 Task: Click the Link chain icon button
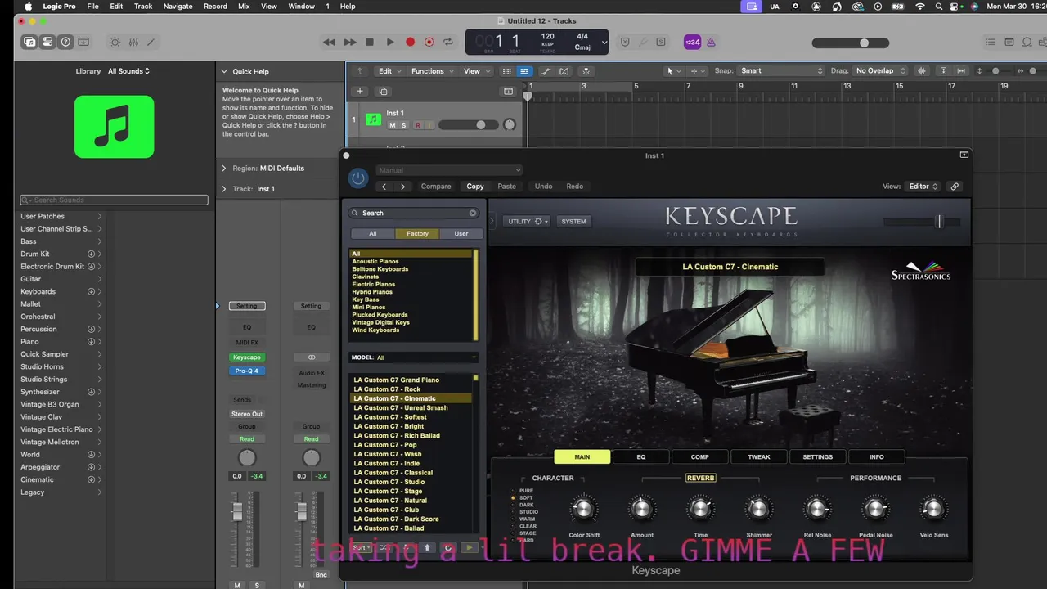pyautogui.click(x=955, y=187)
